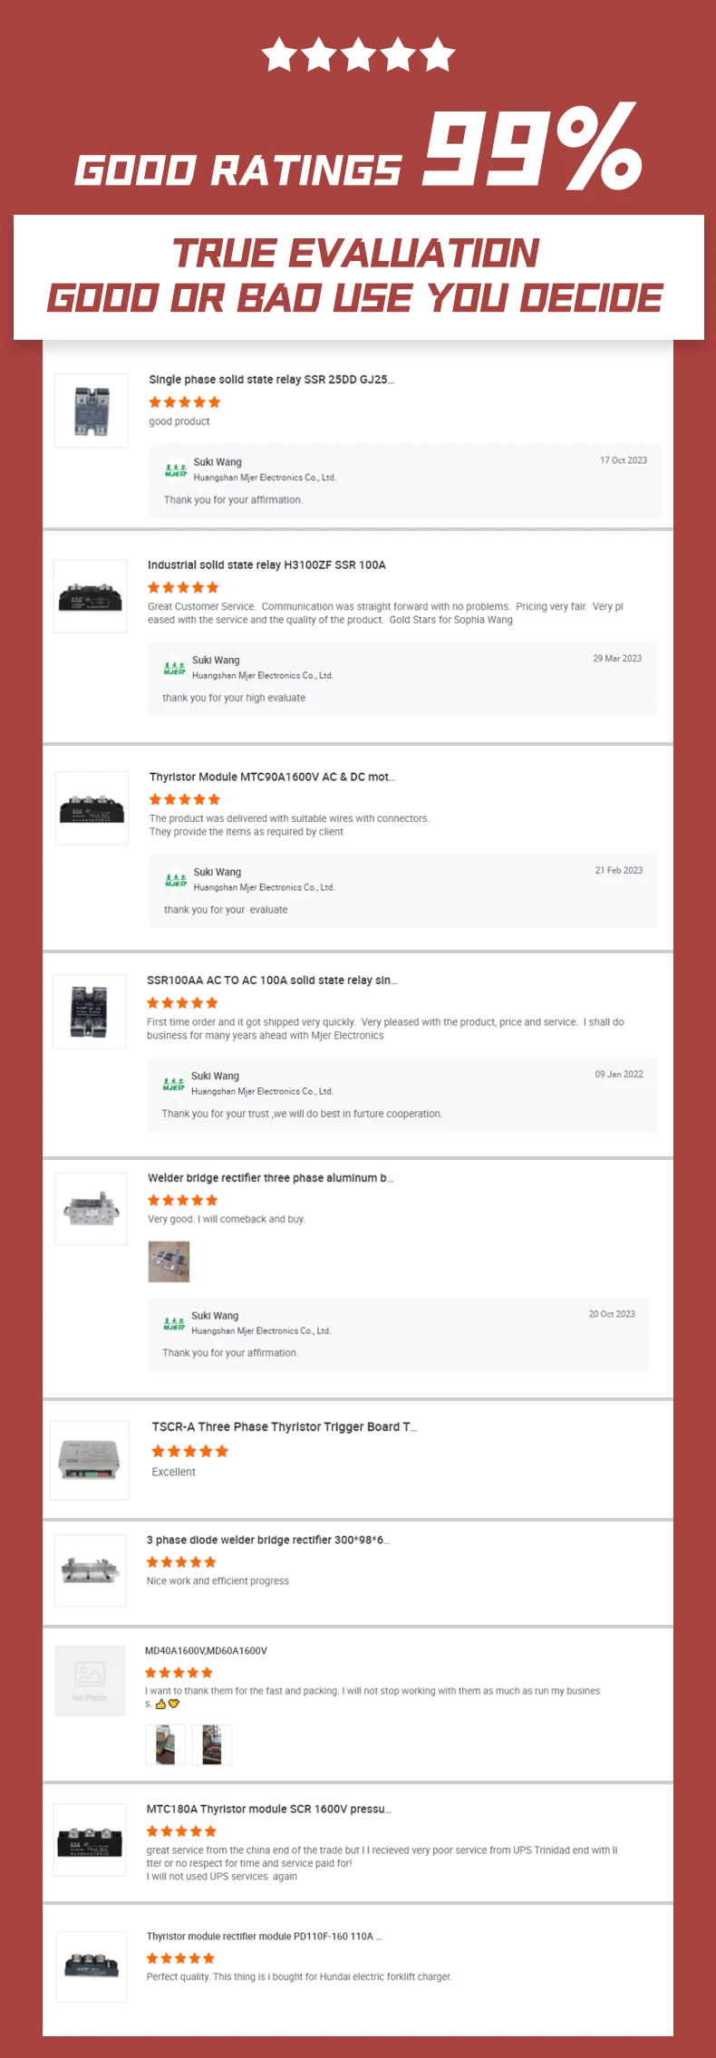
Task: Open 'Industrial solid state relay H3100ZF' title link
Action: coord(266,565)
